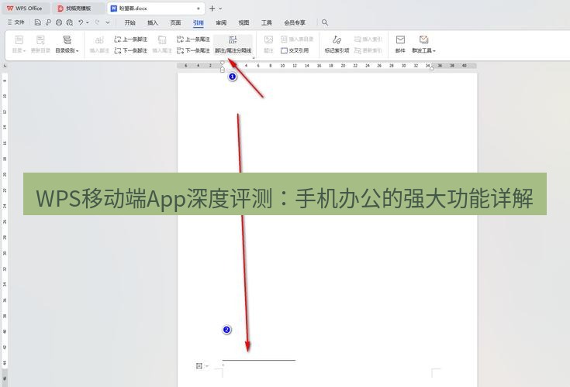
Task: Switch to the WPS Office home tab
Action: [x=24, y=8]
